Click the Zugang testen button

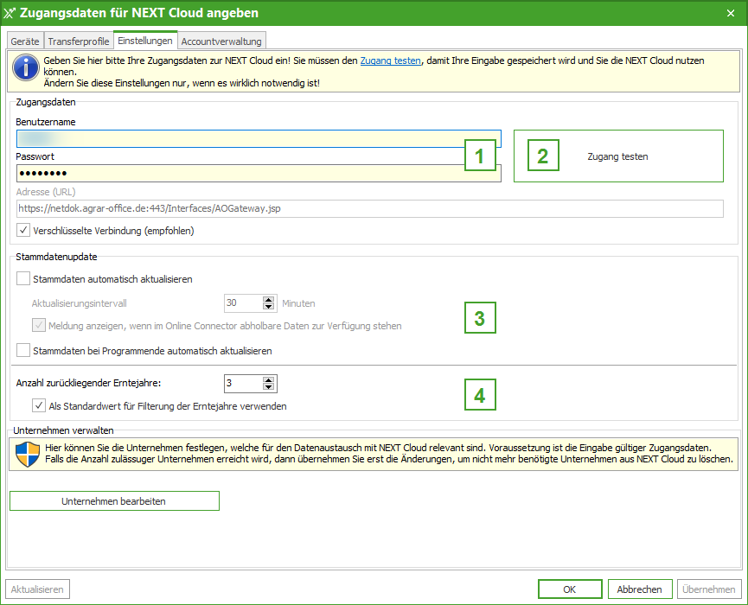coord(617,156)
